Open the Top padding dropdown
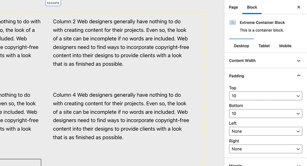The width and height of the screenshot is (307, 166). [x=266, y=96]
